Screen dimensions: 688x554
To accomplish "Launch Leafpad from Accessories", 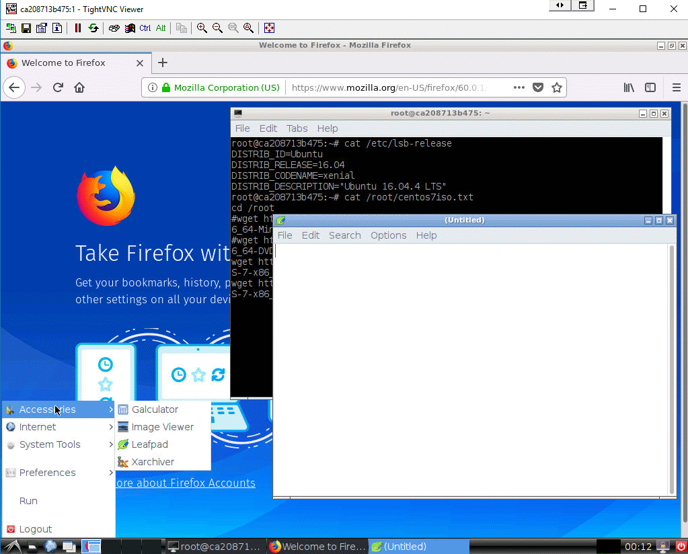I will 163,444.
